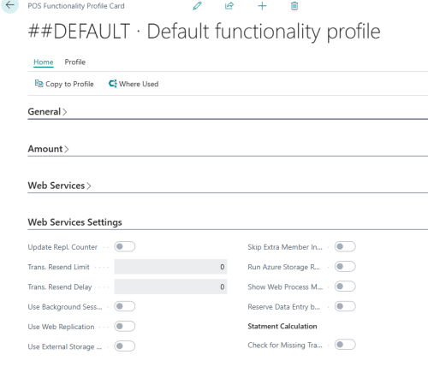Screen dimensions: 428x378
Task: Click the Copy to Profile icon
Action: 39,84
